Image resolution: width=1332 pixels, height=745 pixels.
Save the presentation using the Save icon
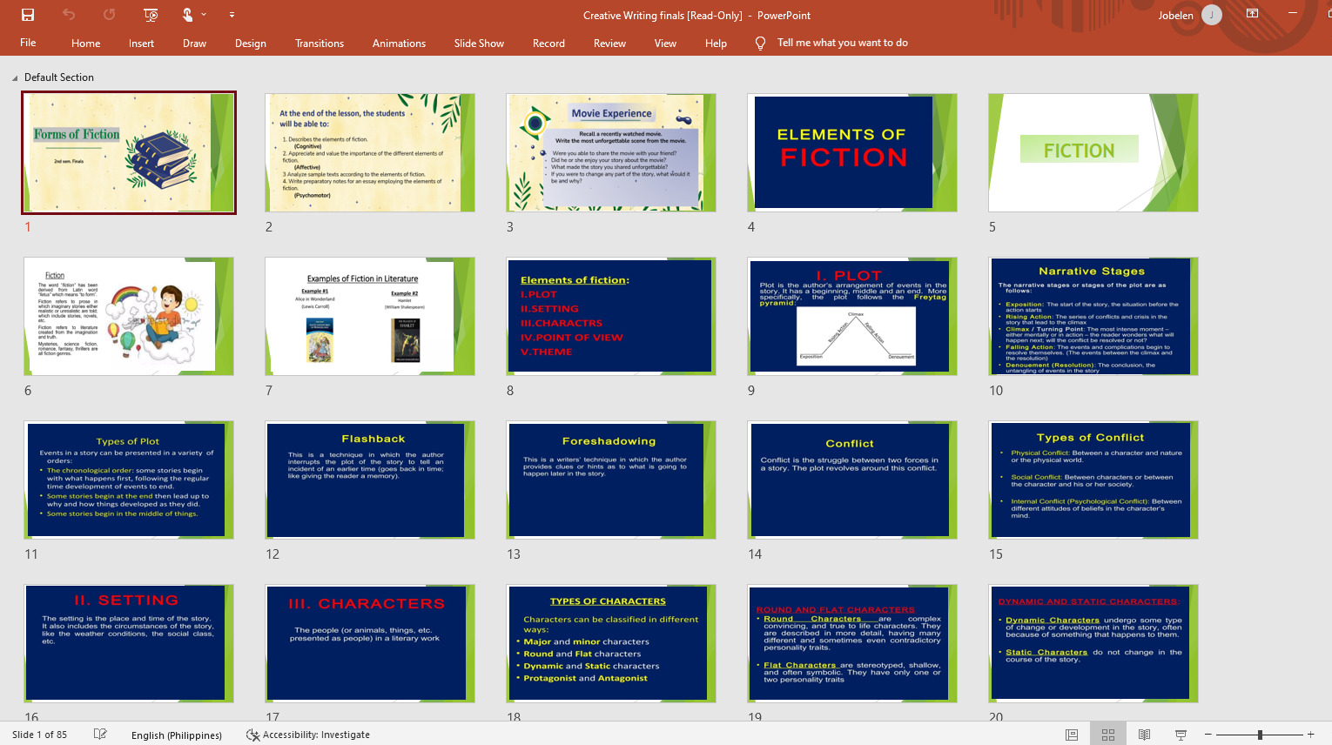(x=28, y=15)
